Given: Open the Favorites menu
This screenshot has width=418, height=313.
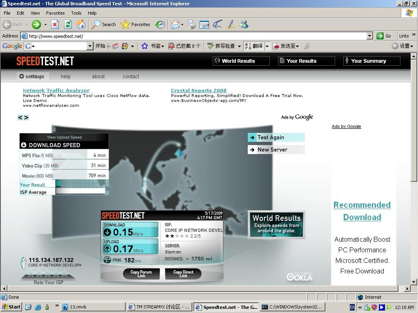Looking at the screenshot, I should [55, 13].
